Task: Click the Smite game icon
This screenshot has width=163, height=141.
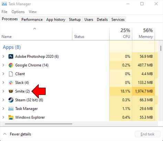Action: point(11,91)
